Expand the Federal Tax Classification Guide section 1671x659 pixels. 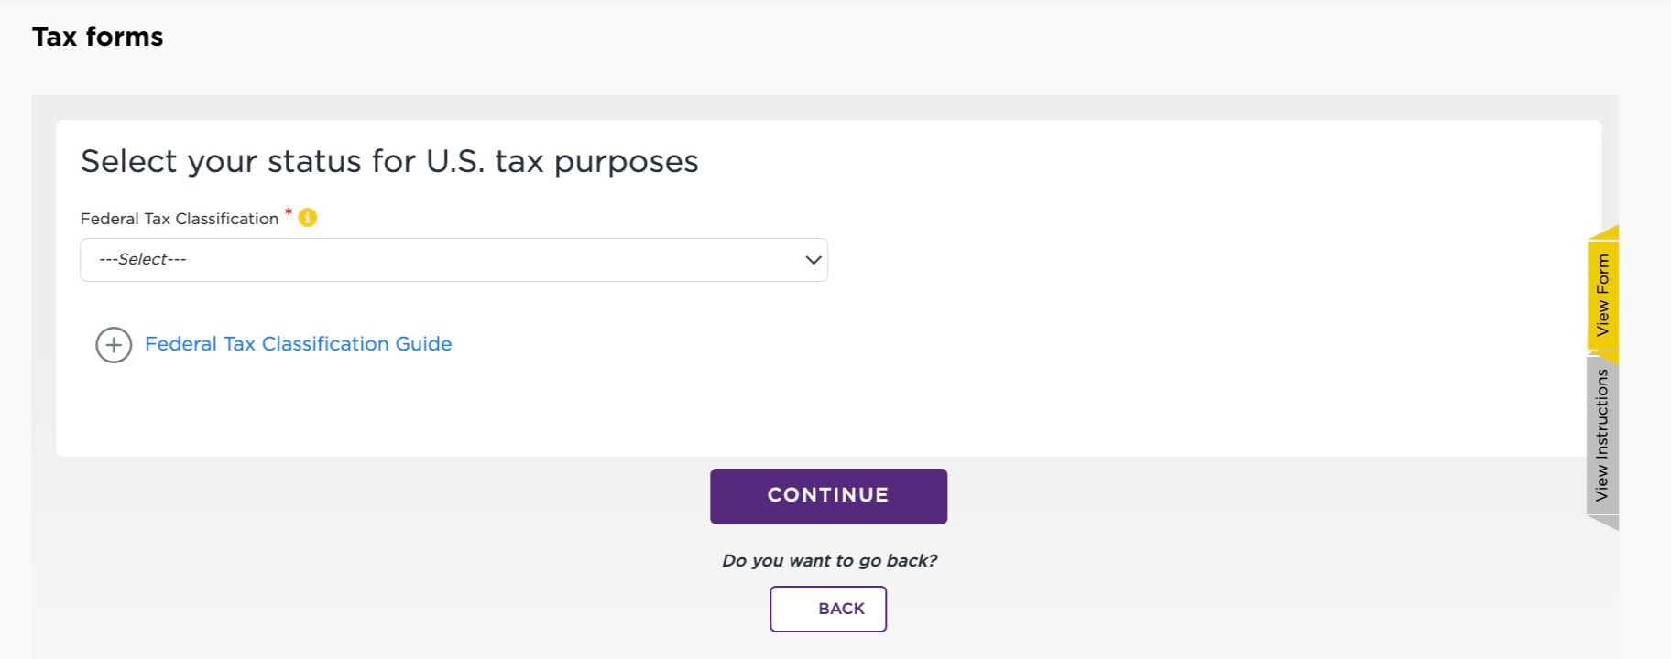coord(297,344)
